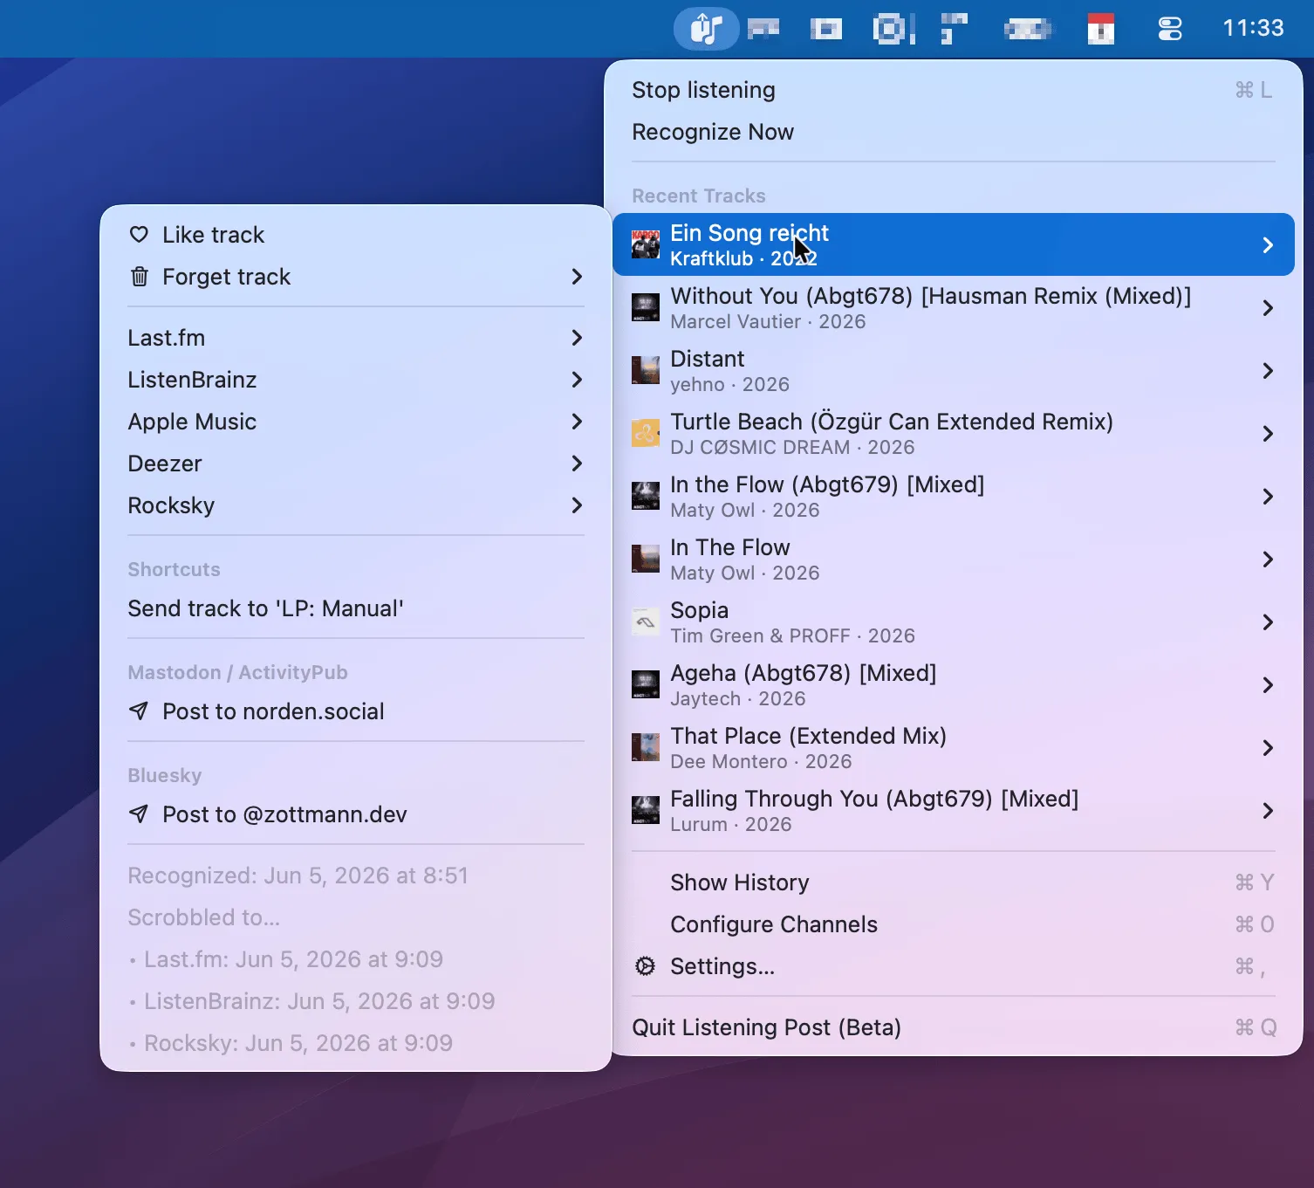Click the red calendar icon in the menu bar
The width and height of the screenshot is (1314, 1188).
[1101, 29]
